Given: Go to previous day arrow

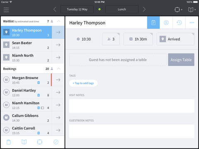Looking at the screenshot, I should tap(55, 10).
